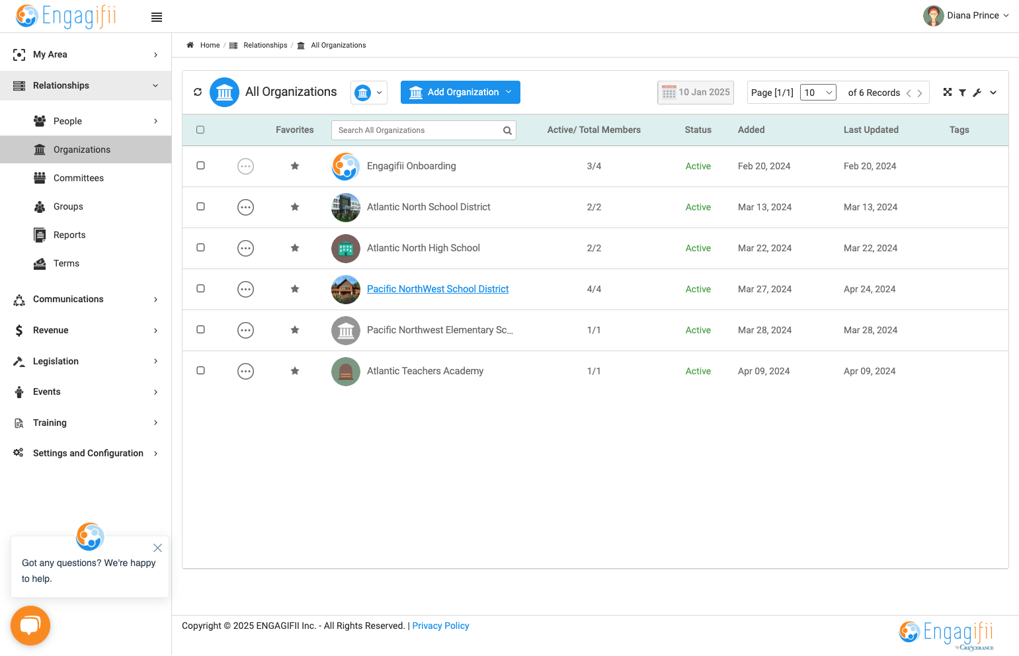Click the Last Updated column header
Image resolution: width=1019 pixels, height=656 pixels.
point(871,130)
